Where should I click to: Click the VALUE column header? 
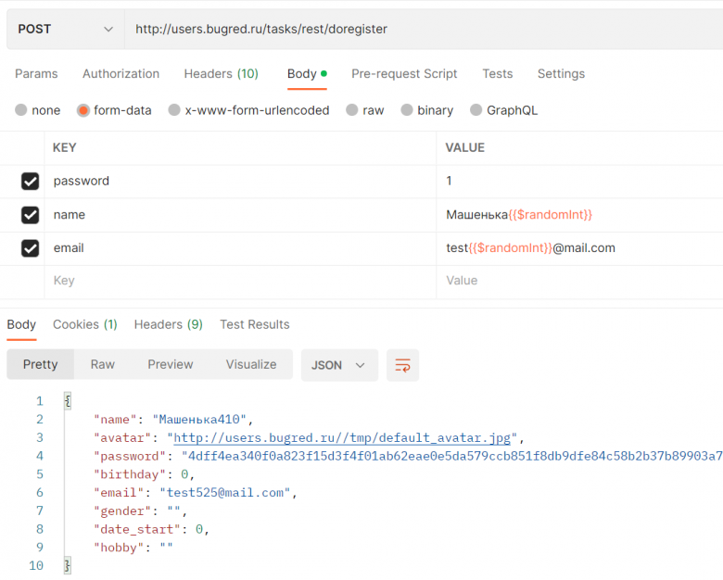(x=464, y=147)
